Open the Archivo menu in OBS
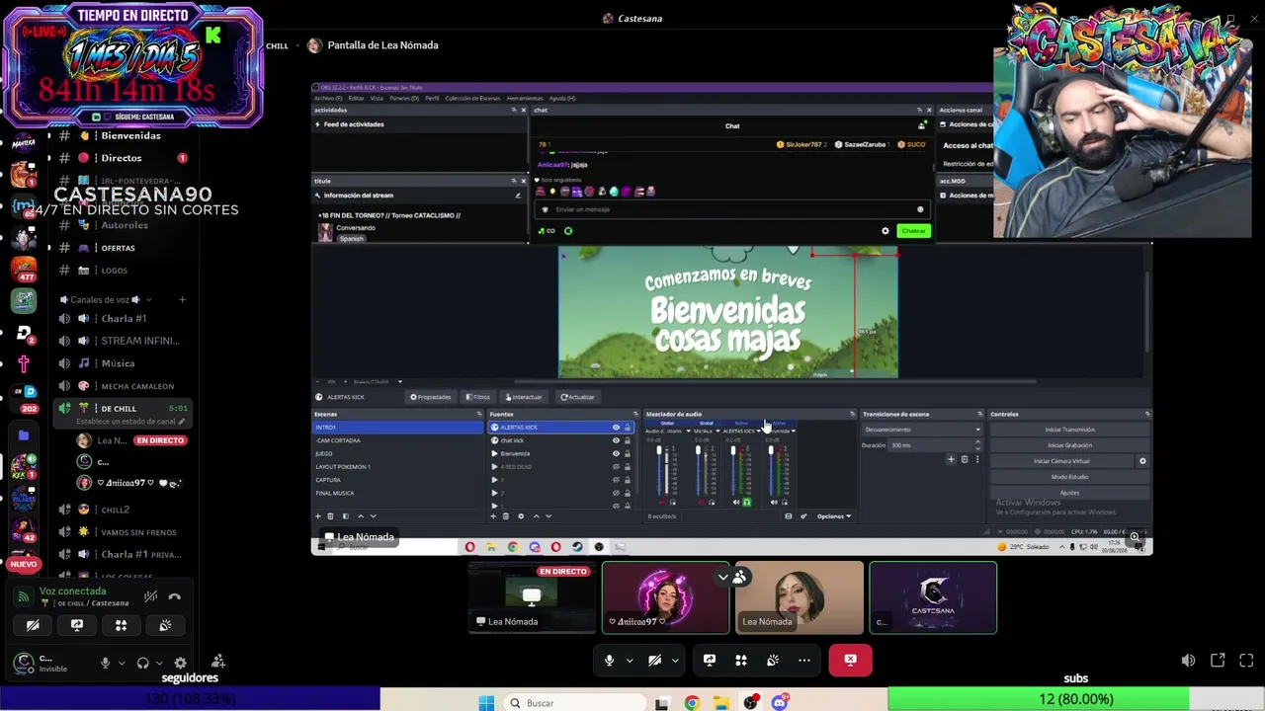1265x711 pixels. click(328, 99)
